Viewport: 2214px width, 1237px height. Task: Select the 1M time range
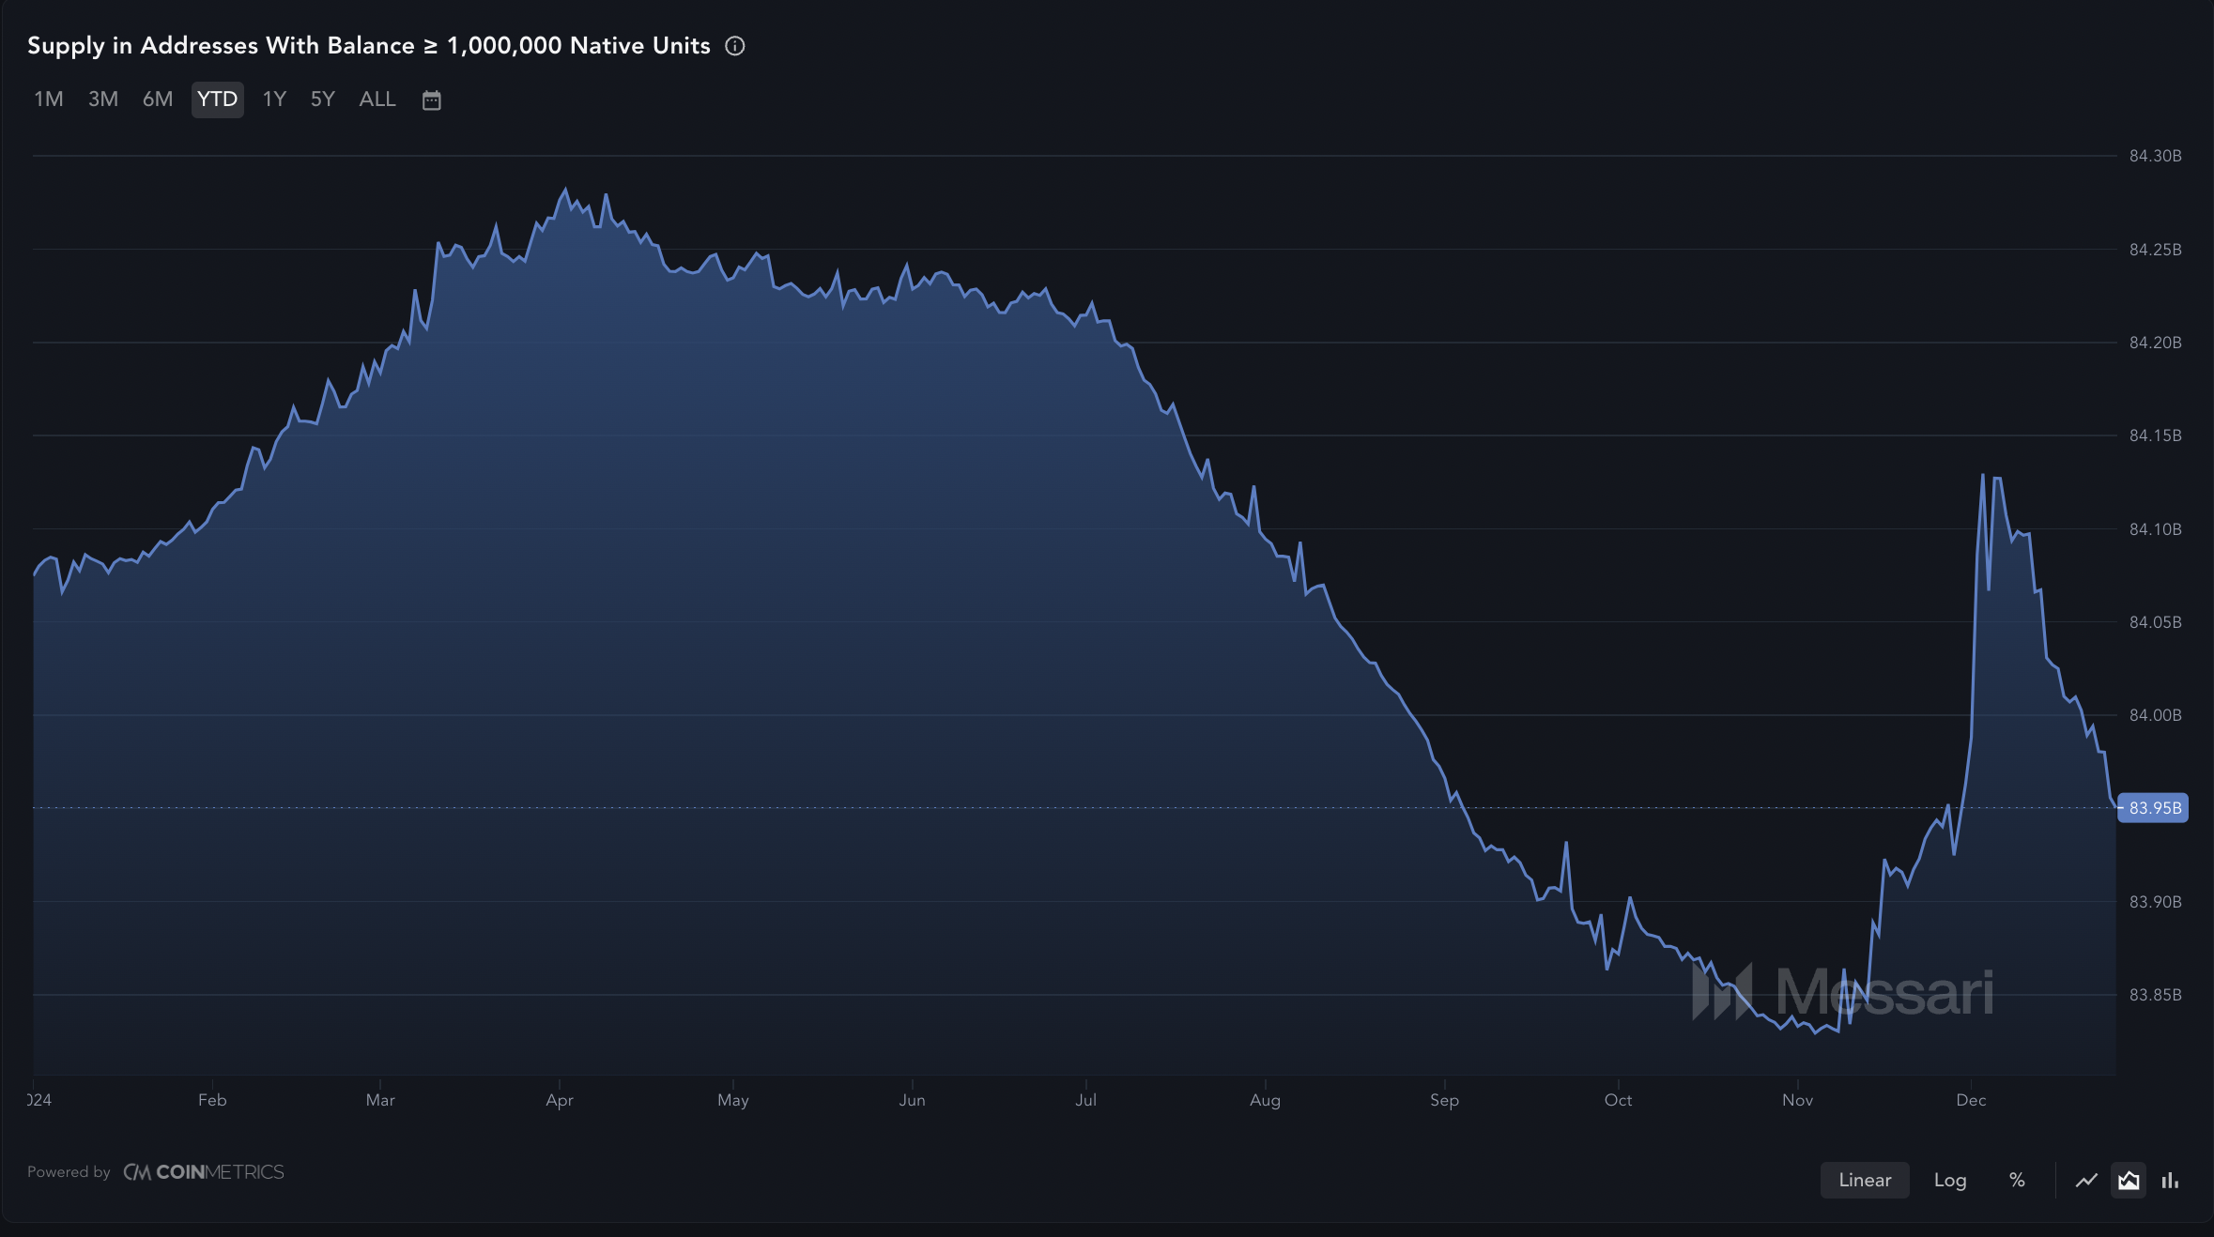49,99
